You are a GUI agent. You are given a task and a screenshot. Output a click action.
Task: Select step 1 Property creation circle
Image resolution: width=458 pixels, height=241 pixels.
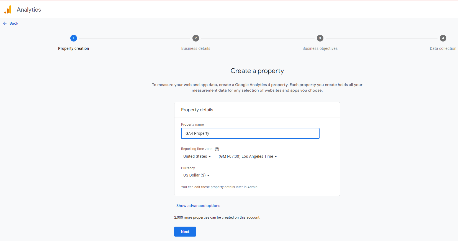pos(73,38)
